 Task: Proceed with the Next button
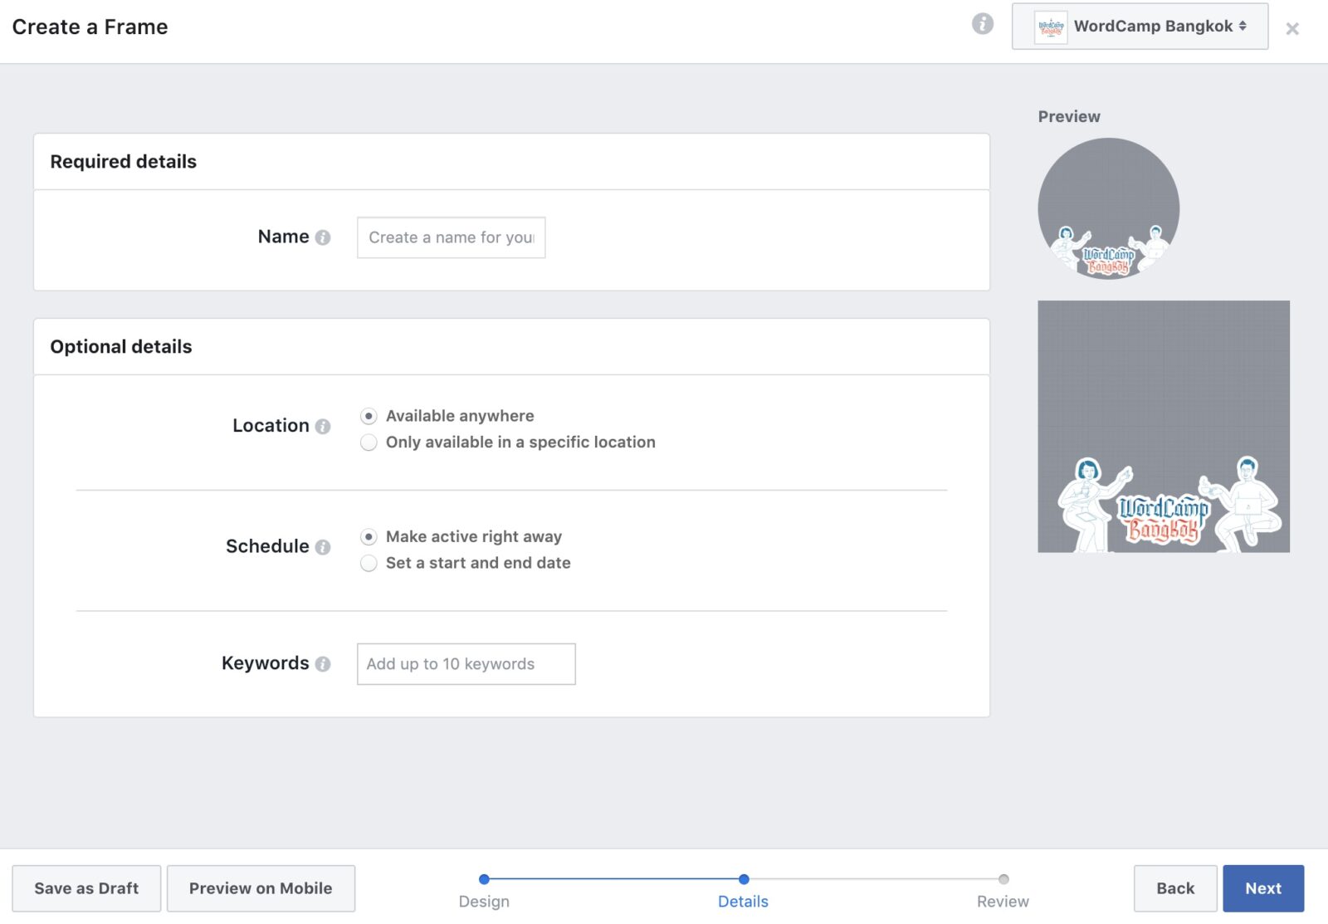[1262, 888]
